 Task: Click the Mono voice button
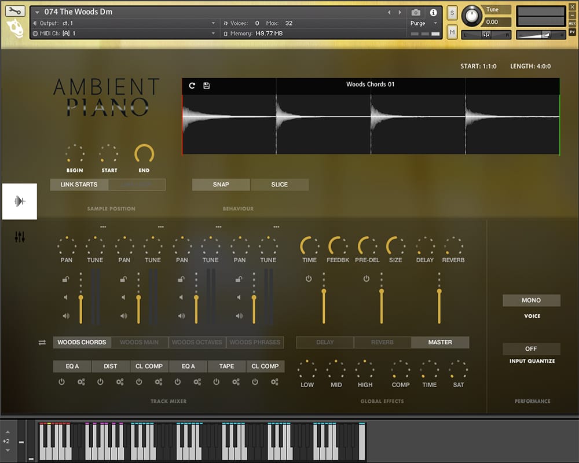531,300
